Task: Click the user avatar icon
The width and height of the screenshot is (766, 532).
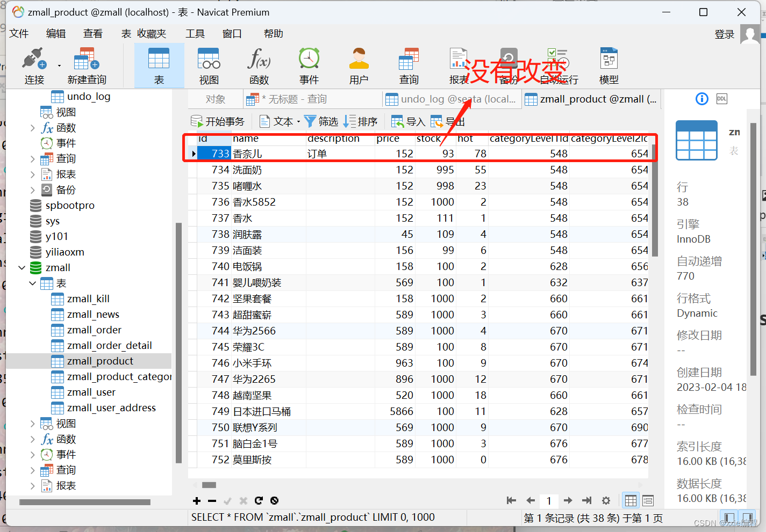Action: click(750, 34)
